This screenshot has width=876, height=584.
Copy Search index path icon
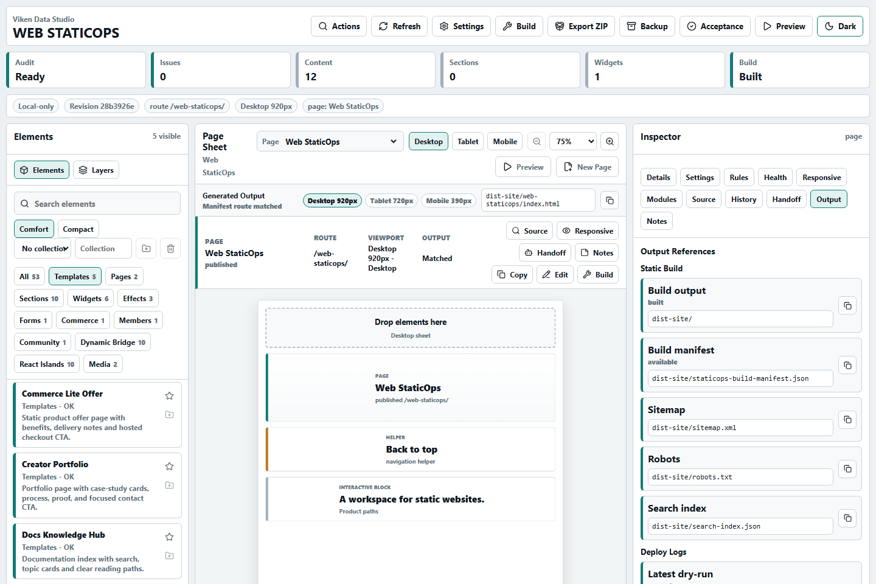click(847, 518)
